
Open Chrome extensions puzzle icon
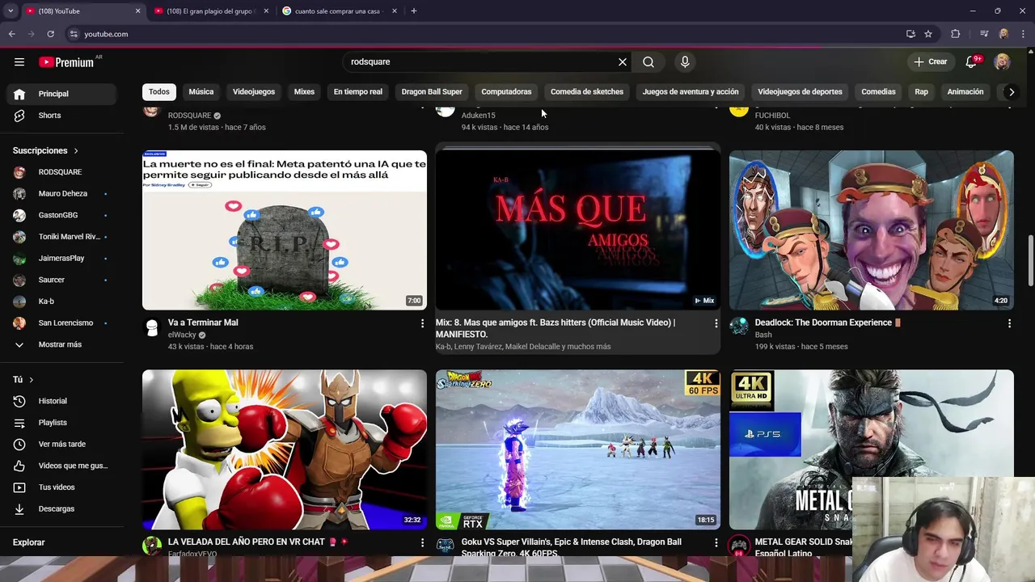956,34
